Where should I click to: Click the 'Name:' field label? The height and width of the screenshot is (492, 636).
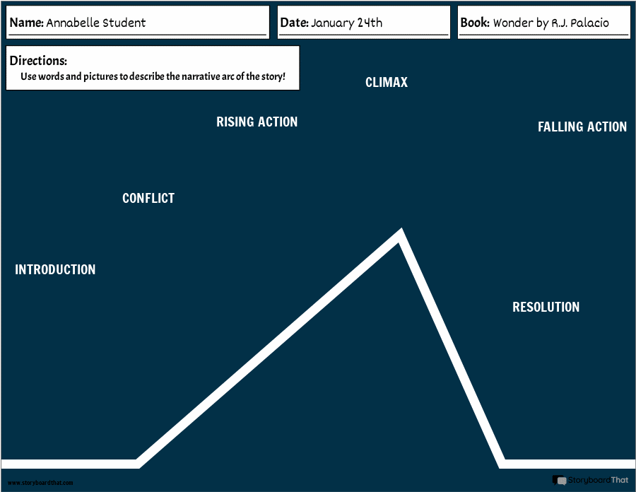(x=26, y=23)
